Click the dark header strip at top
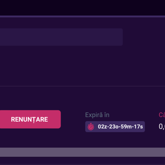Viewport: 165px width, 165px height. point(82,8)
